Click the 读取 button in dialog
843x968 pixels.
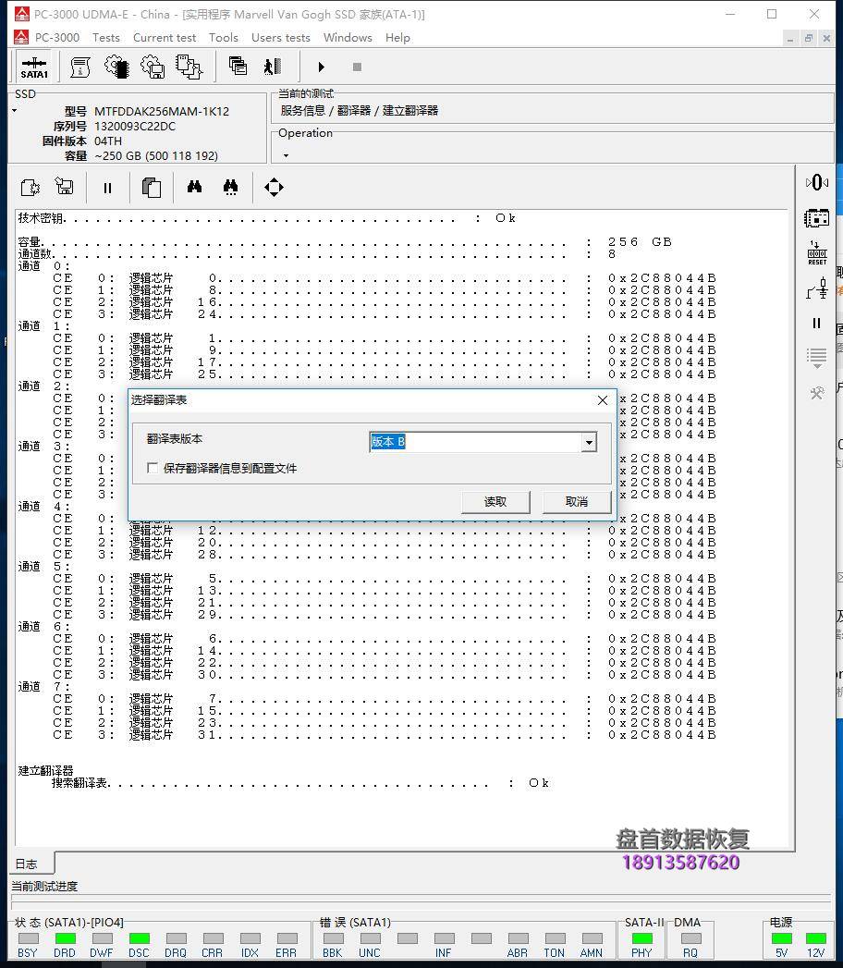click(495, 502)
